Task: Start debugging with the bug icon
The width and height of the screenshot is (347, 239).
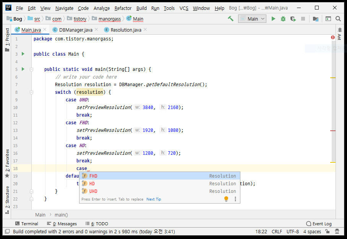Action: click(x=283, y=19)
